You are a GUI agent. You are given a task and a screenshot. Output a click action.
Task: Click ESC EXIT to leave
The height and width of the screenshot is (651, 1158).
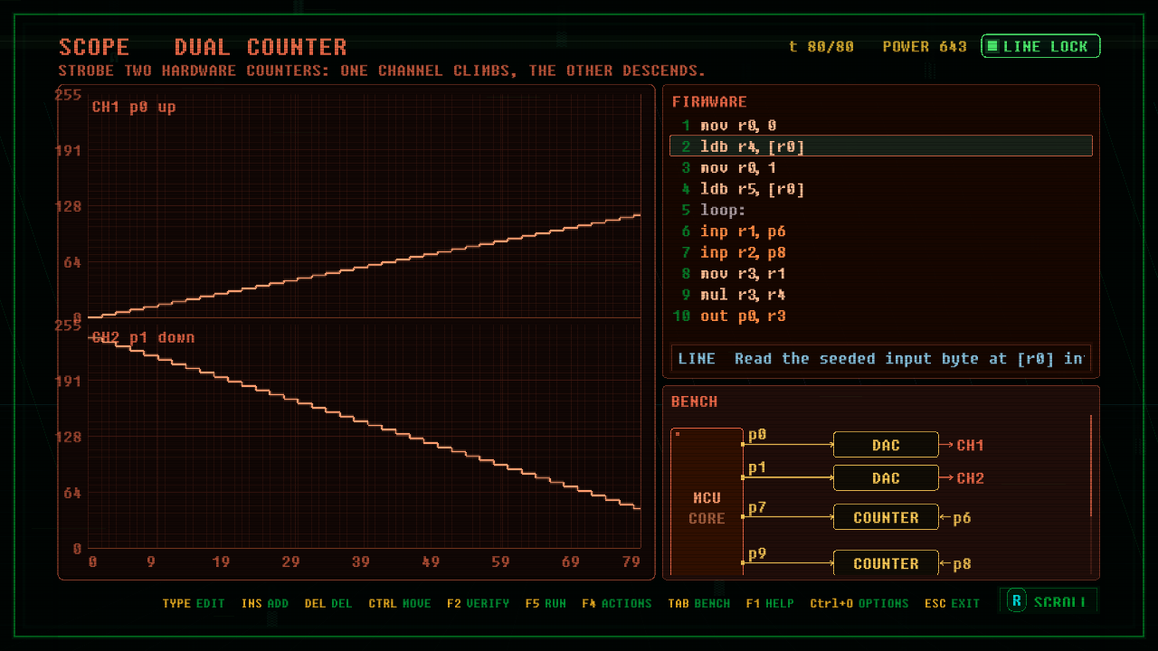(953, 603)
